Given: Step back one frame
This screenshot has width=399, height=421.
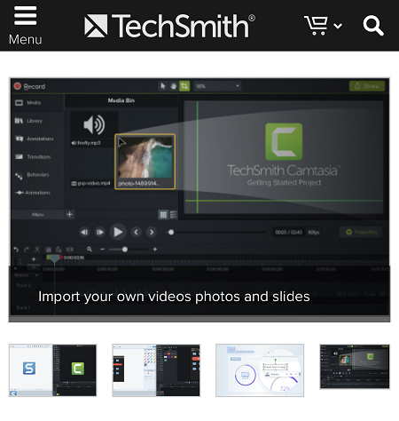Looking at the screenshot, I should click(x=84, y=232).
